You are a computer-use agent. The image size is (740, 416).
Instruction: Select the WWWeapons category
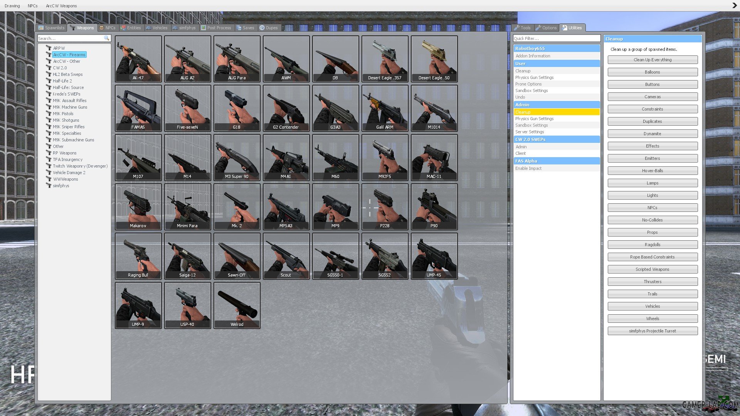66,179
